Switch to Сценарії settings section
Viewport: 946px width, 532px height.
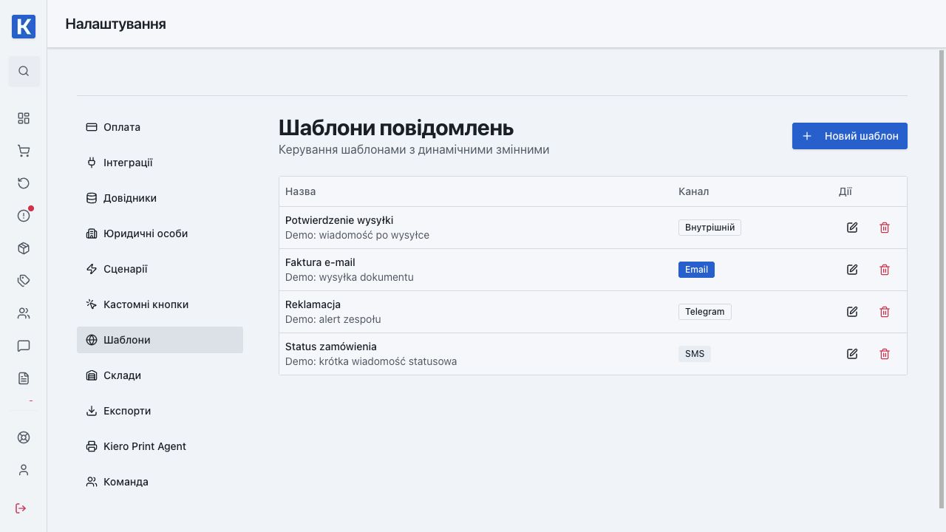tap(160, 269)
